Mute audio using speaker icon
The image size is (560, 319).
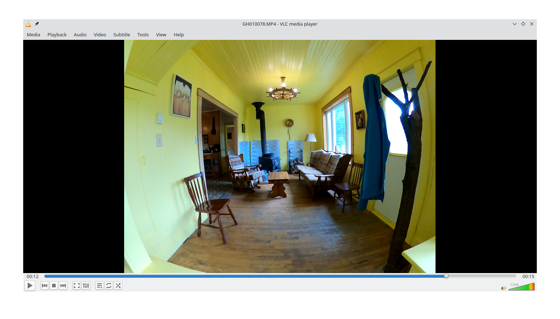pyautogui.click(x=503, y=288)
